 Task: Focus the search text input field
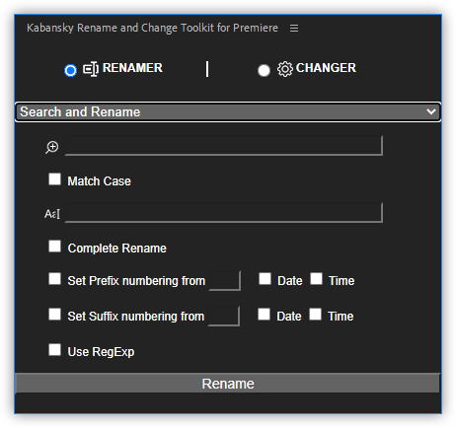(x=224, y=146)
